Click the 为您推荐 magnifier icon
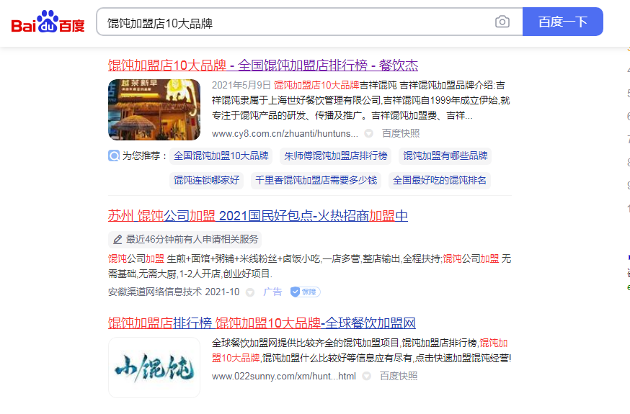 tap(114, 156)
